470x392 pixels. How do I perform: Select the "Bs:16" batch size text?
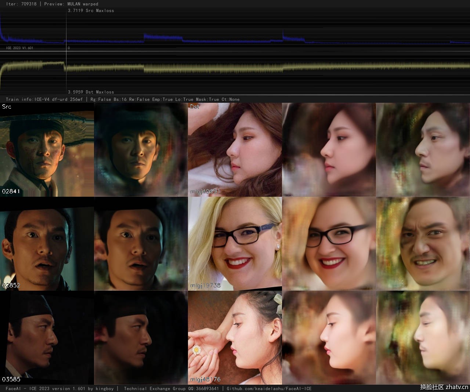tap(120, 99)
